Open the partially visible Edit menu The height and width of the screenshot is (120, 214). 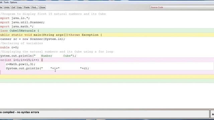pyautogui.click(x=1, y=2)
